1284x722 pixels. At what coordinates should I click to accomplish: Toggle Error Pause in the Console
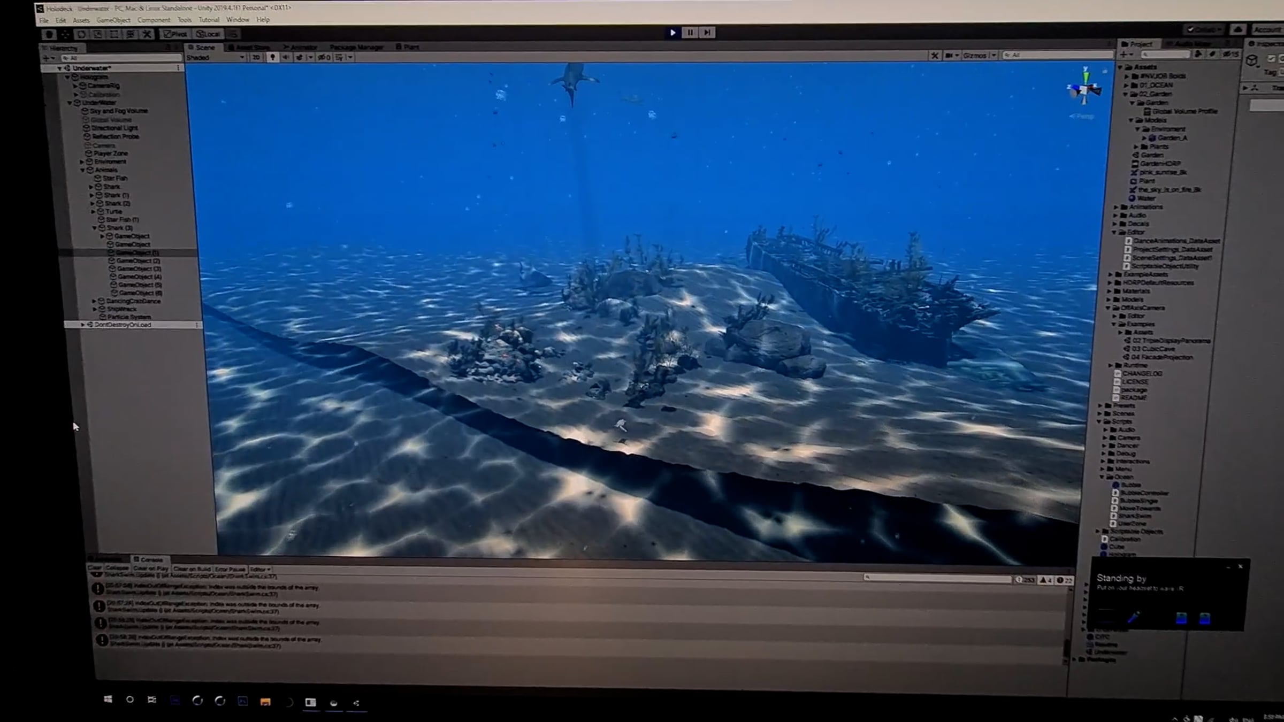[x=230, y=570]
